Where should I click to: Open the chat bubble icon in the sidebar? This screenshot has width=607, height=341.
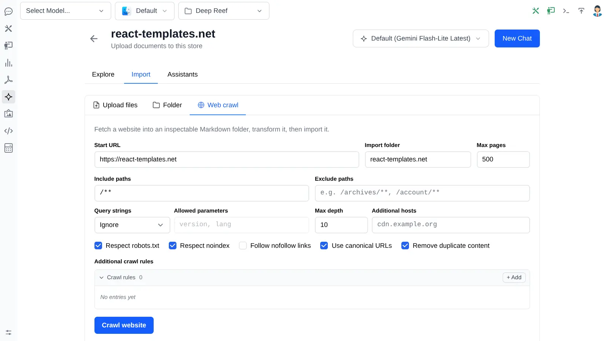[x=8, y=11]
